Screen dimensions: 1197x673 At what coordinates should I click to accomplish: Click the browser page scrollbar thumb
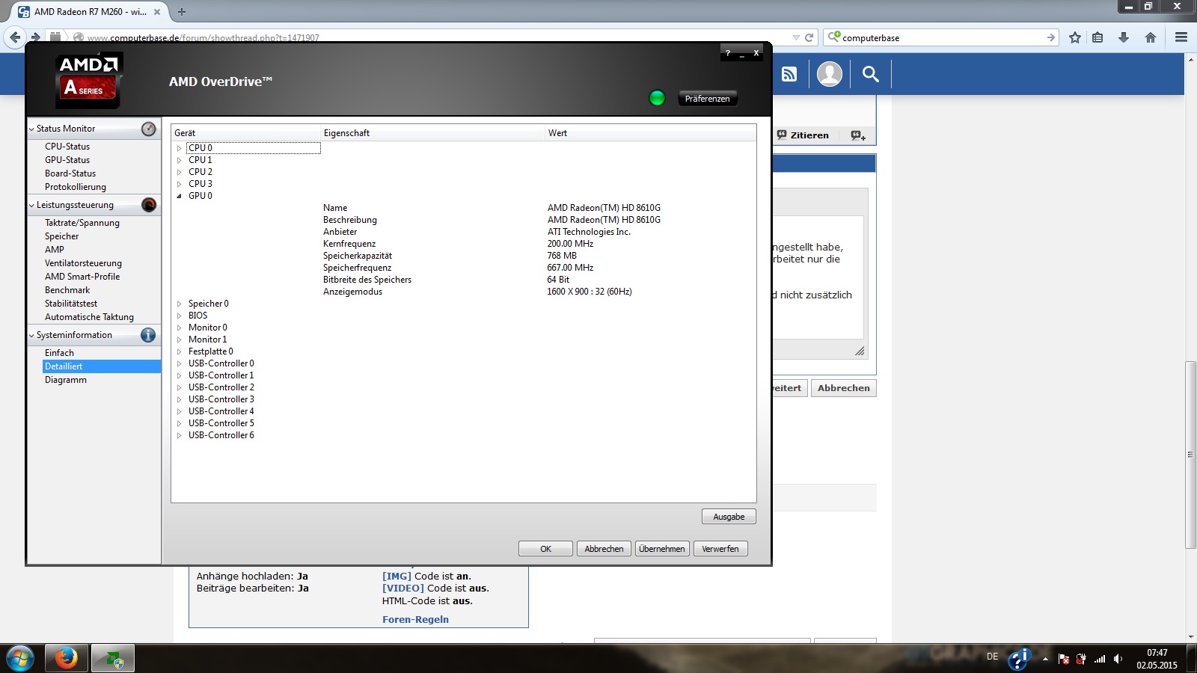[x=1190, y=455]
